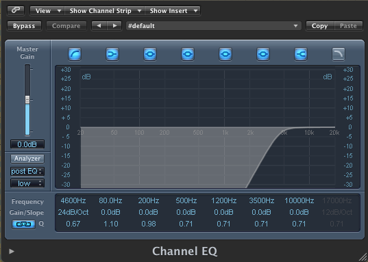Click the Master Gain slider handle
Image resolution: width=368 pixels, height=262 pixels.
(27, 99)
